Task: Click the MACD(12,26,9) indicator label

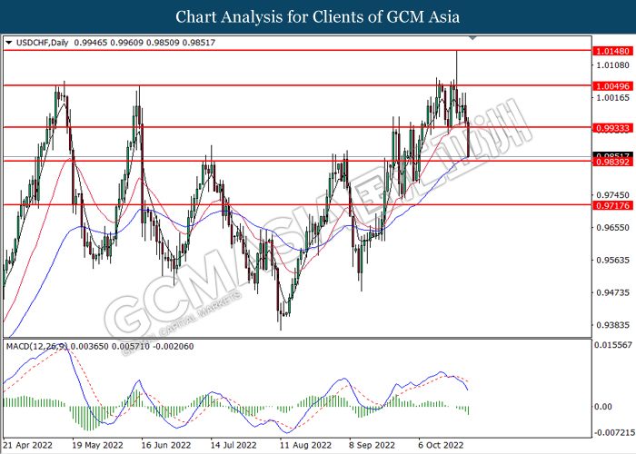Action: [36, 346]
